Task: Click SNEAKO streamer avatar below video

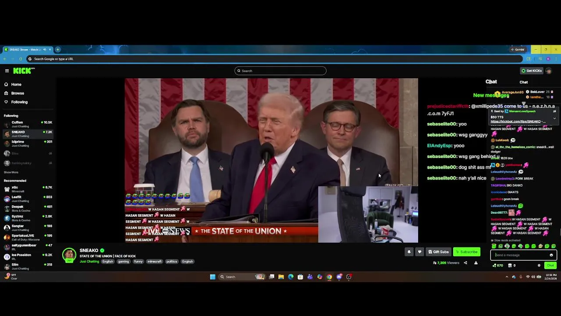Action: click(x=69, y=255)
